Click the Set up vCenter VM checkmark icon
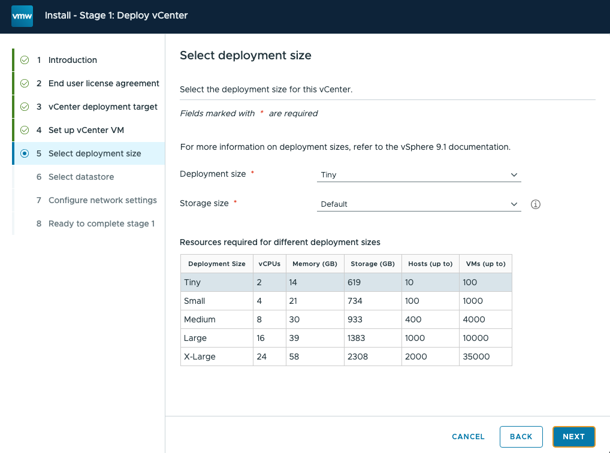 click(x=25, y=130)
